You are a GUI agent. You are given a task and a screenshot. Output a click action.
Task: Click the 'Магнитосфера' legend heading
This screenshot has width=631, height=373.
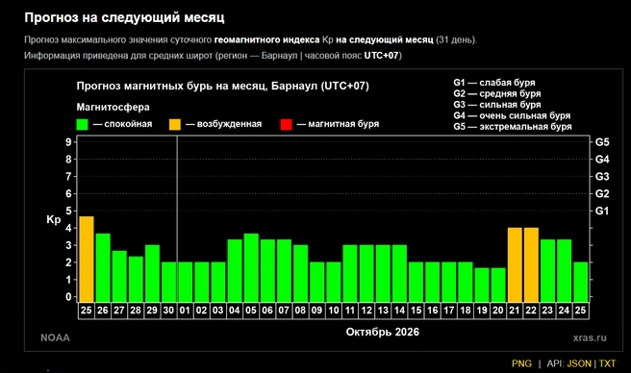(x=114, y=107)
